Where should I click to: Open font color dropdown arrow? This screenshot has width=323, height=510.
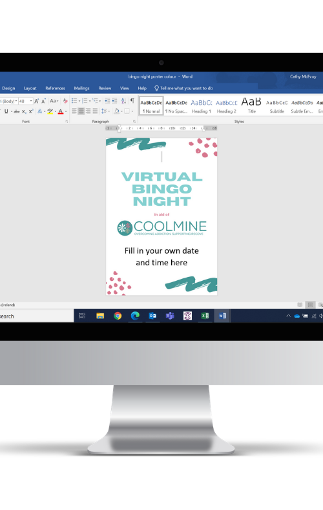click(66, 111)
